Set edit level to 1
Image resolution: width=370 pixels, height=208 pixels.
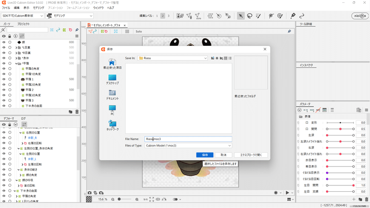tap(157, 16)
